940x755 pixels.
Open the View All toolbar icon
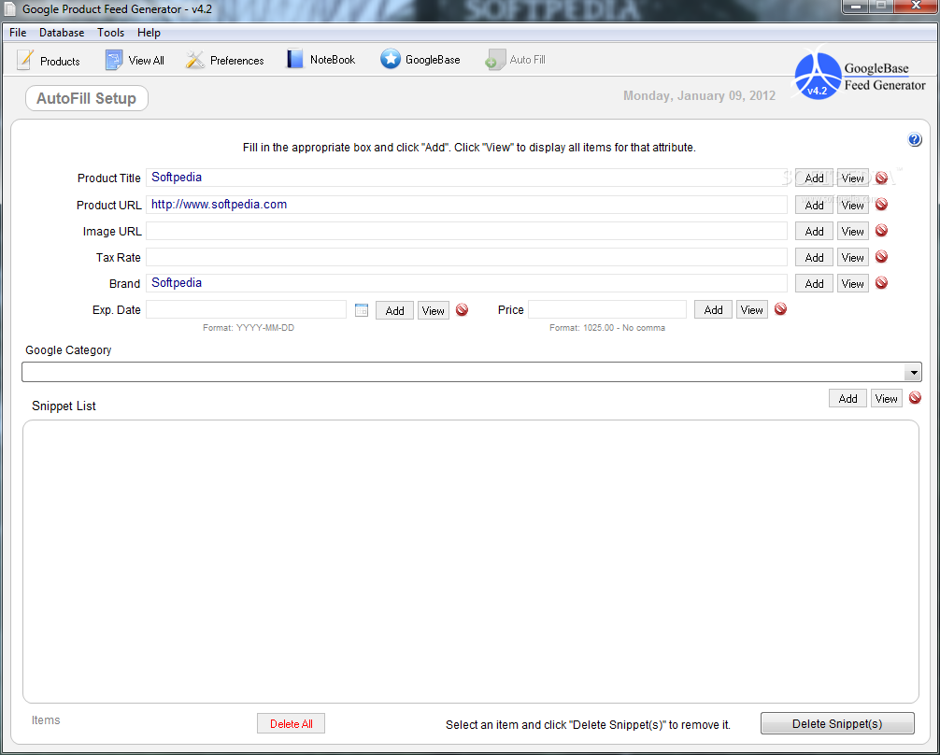pyautogui.click(x=114, y=60)
